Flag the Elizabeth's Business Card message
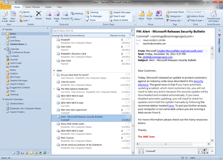The width and height of the screenshot is (223, 160). pyautogui.click(x=129, y=53)
